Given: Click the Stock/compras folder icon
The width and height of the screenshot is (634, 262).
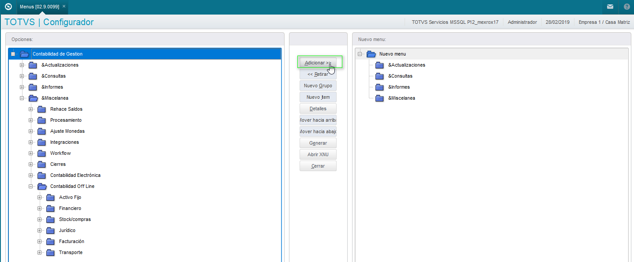Looking at the screenshot, I should [51, 219].
